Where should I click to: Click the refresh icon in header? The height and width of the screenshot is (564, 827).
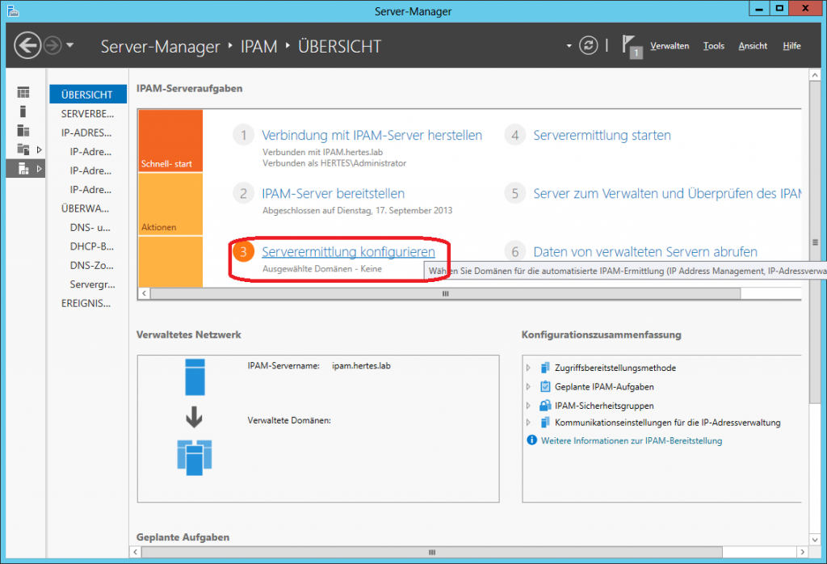pyautogui.click(x=590, y=45)
